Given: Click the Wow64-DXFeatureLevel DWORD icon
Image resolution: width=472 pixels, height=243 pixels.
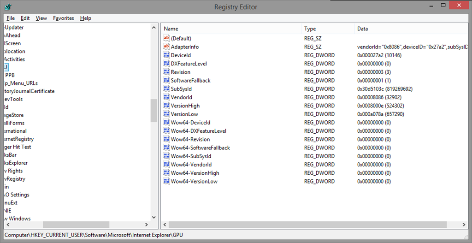Looking at the screenshot, I should [166, 131].
